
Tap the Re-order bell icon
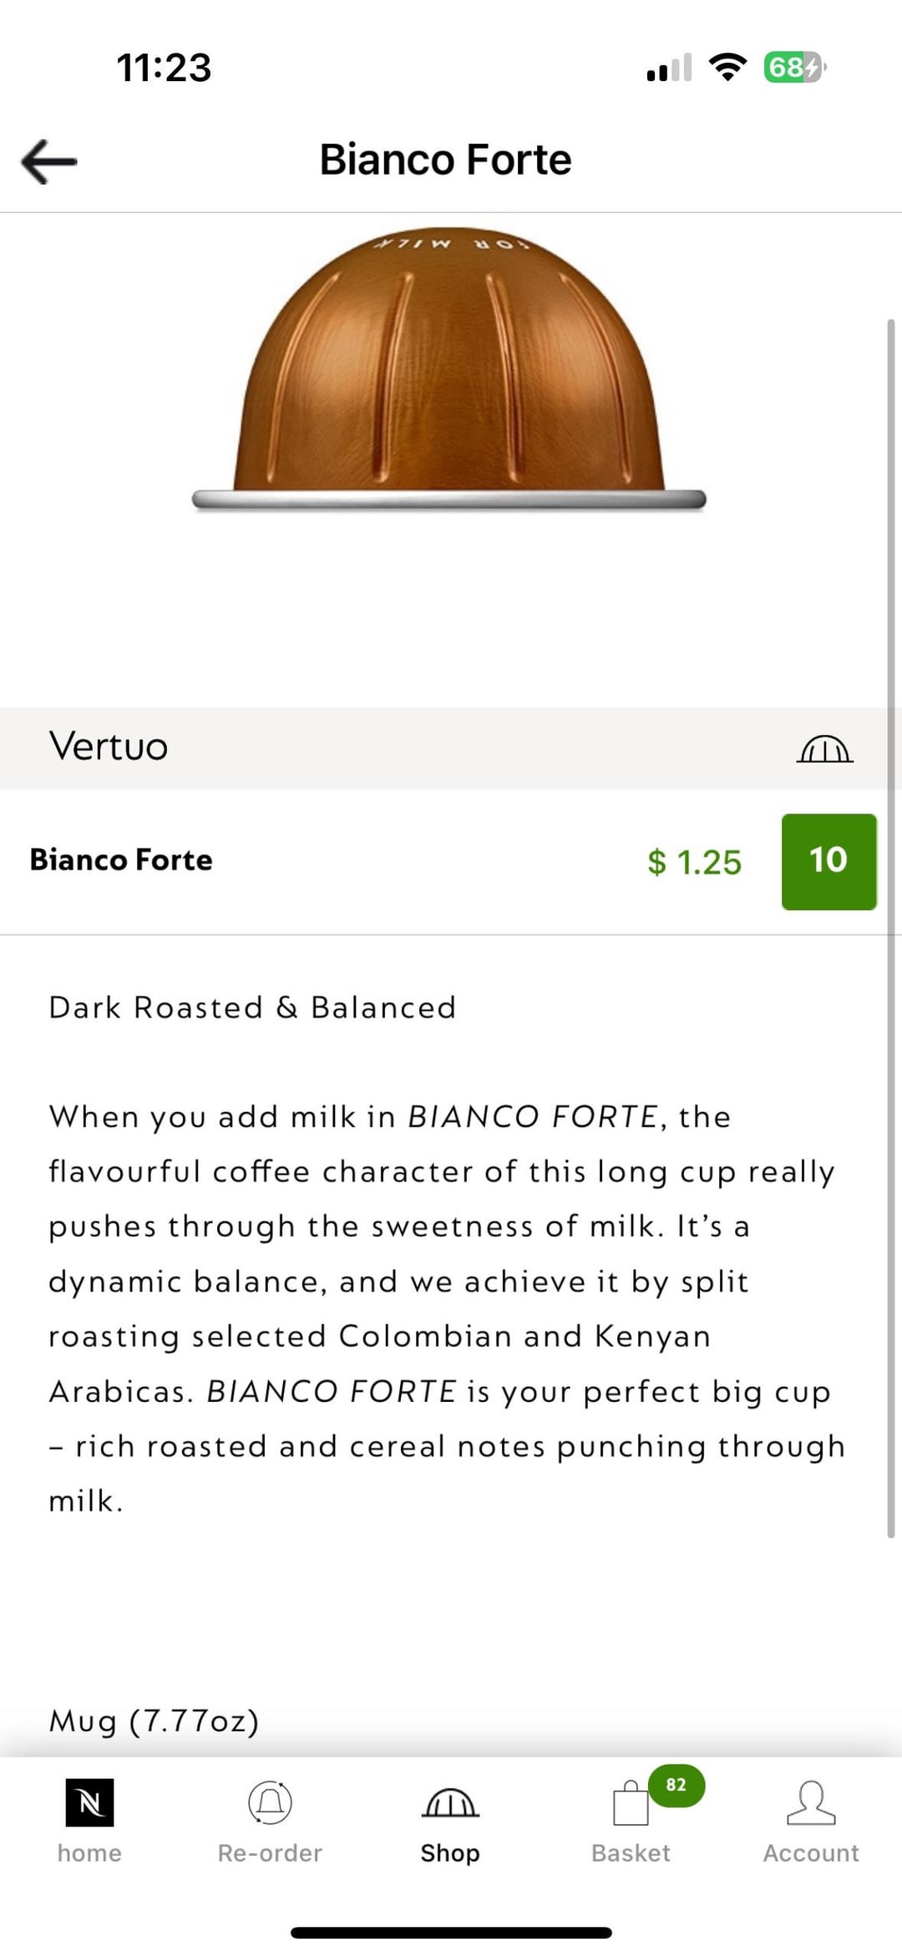tap(270, 1802)
